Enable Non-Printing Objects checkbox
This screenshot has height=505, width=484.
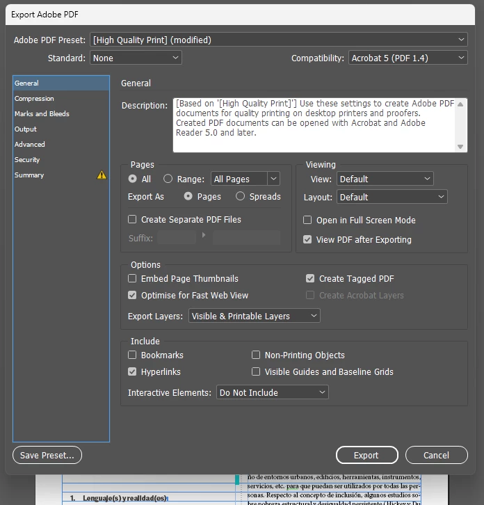point(256,355)
